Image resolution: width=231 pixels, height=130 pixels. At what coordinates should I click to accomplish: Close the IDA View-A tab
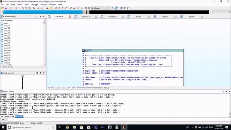click(x=70, y=17)
